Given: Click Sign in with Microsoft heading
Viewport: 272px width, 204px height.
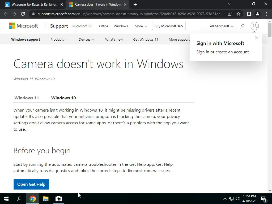Looking at the screenshot, I should coord(220,43).
